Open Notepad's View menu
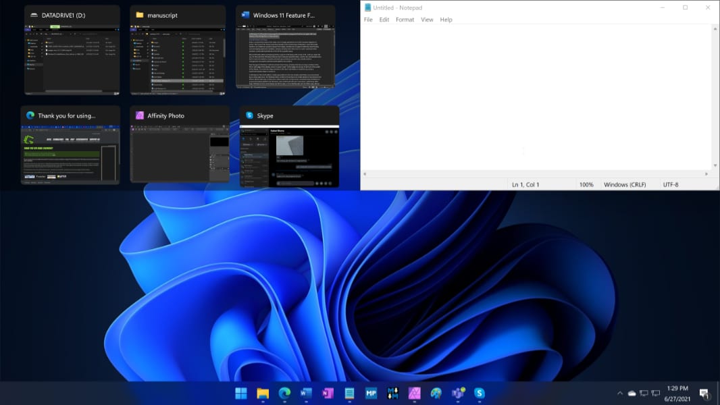This screenshot has width=720, height=405. point(427,20)
